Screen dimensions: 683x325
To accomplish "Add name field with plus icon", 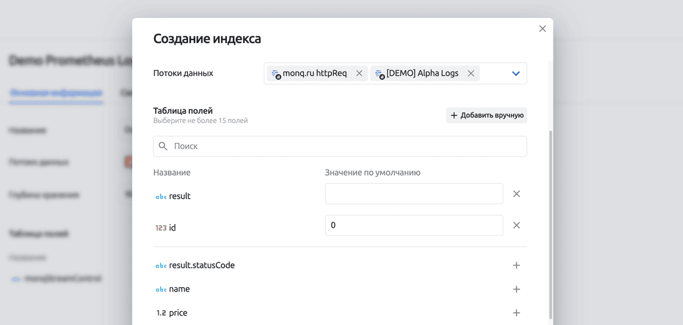I will click(x=516, y=289).
